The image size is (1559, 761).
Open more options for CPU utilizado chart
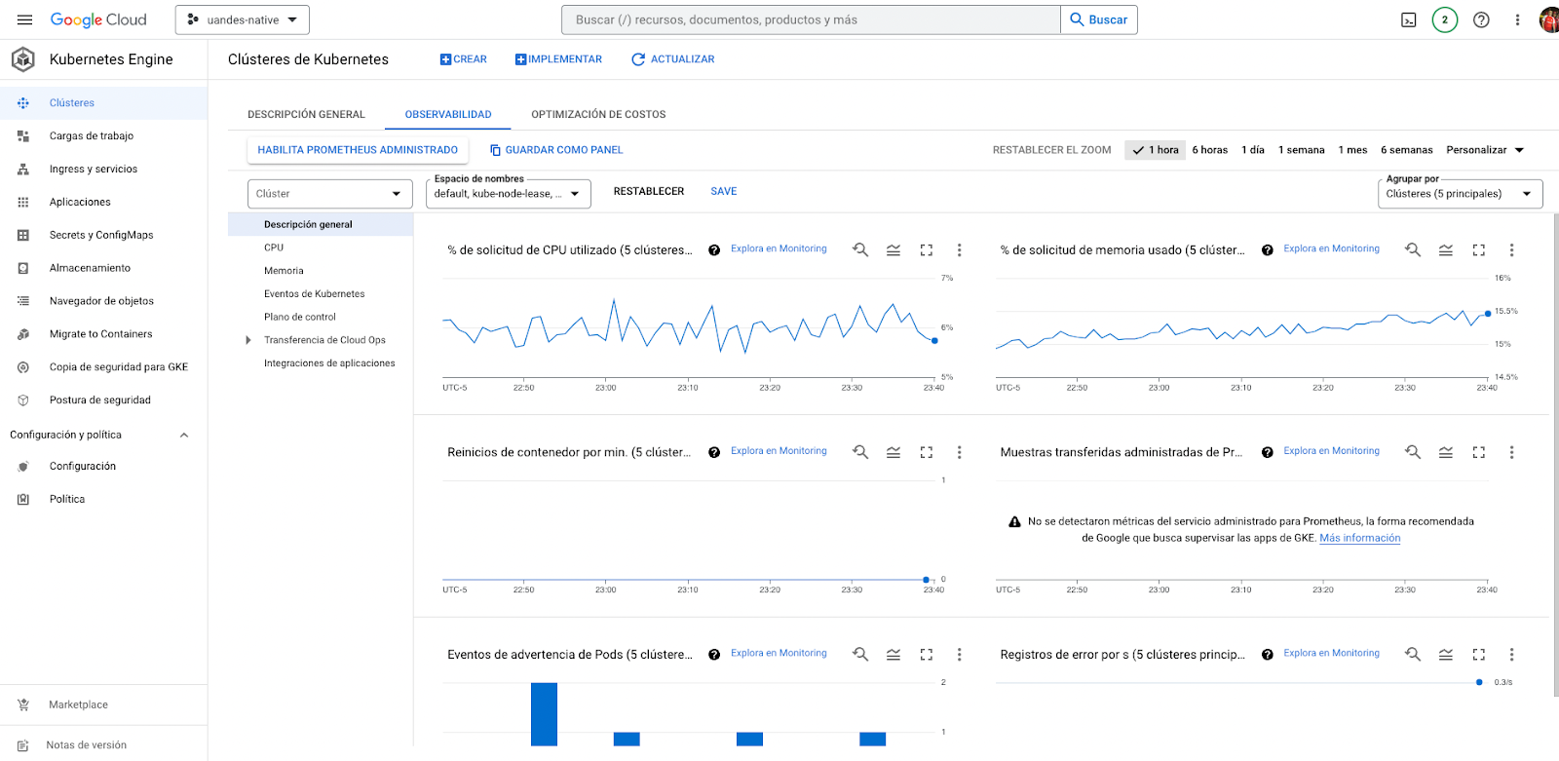[959, 250]
